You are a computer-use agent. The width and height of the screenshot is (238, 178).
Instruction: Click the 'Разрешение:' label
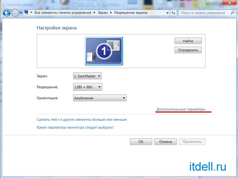(47, 87)
